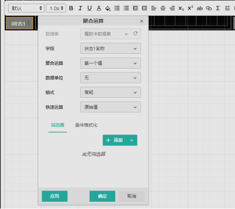Refresh the dataset list
Screen dimensions: 235x209
(135, 33)
